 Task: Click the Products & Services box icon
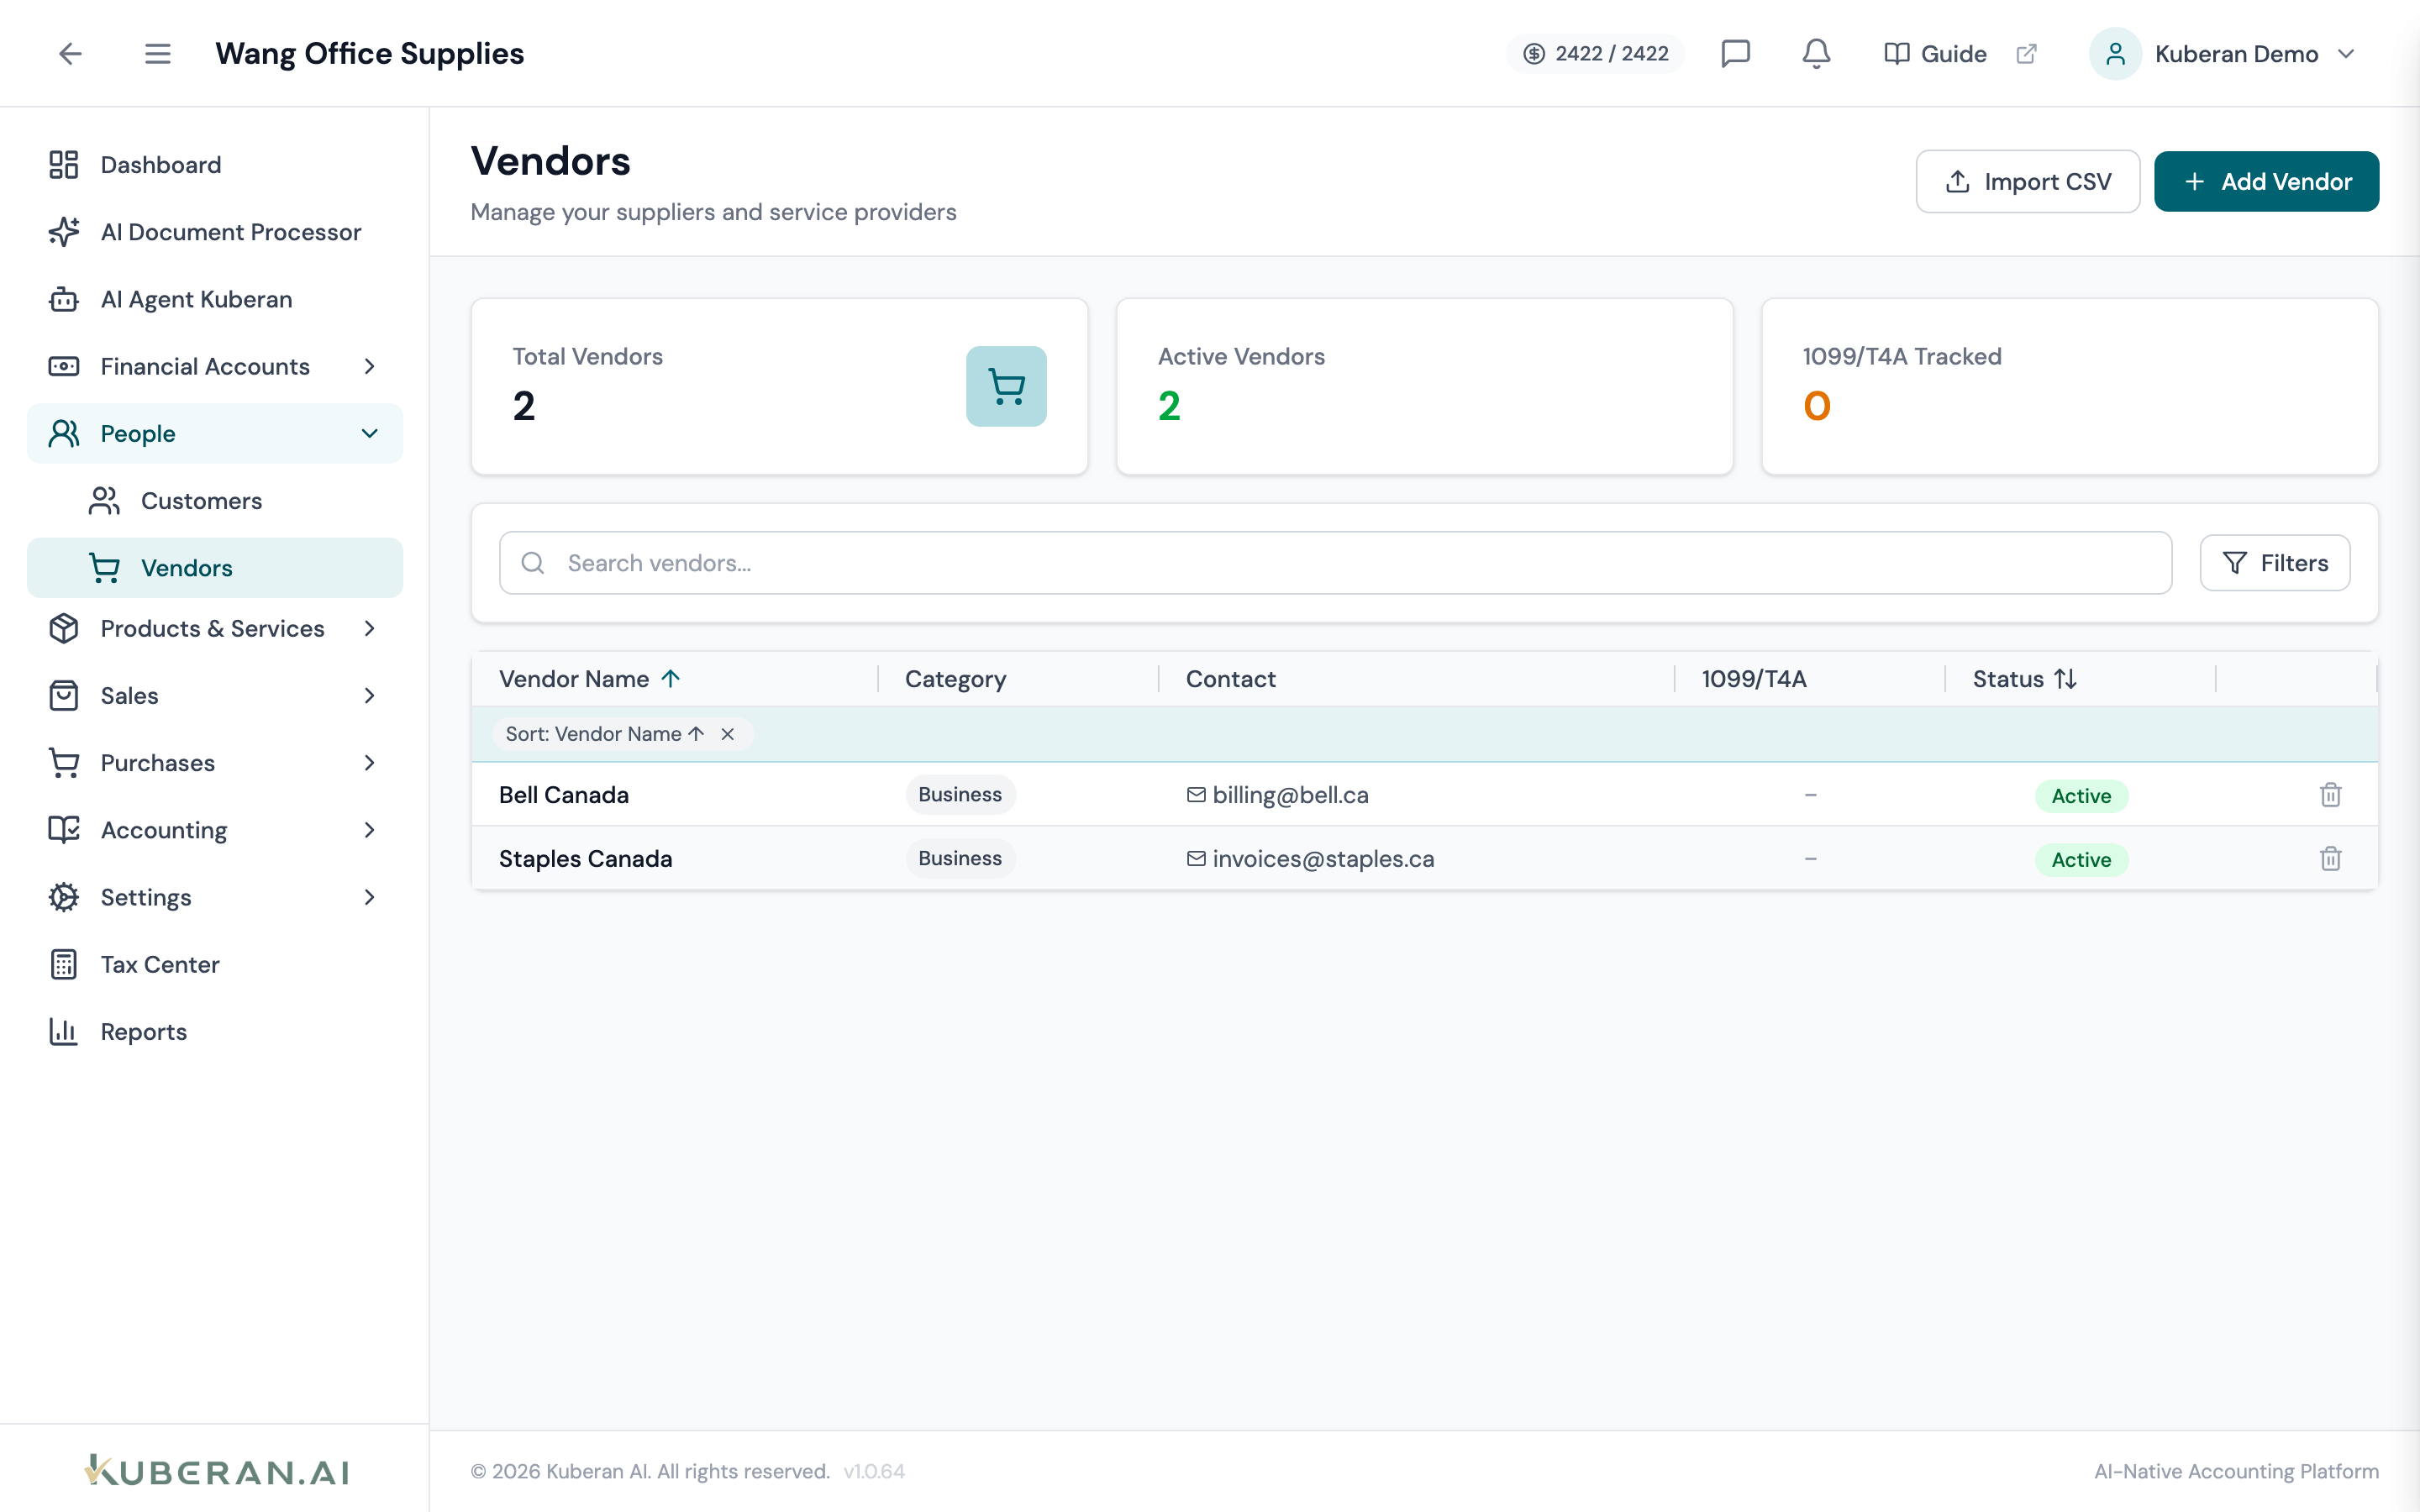coord(64,628)
